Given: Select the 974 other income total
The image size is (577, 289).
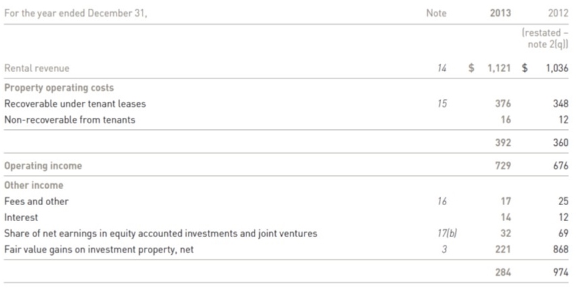Looking at the screenshot, I should 560,272.
